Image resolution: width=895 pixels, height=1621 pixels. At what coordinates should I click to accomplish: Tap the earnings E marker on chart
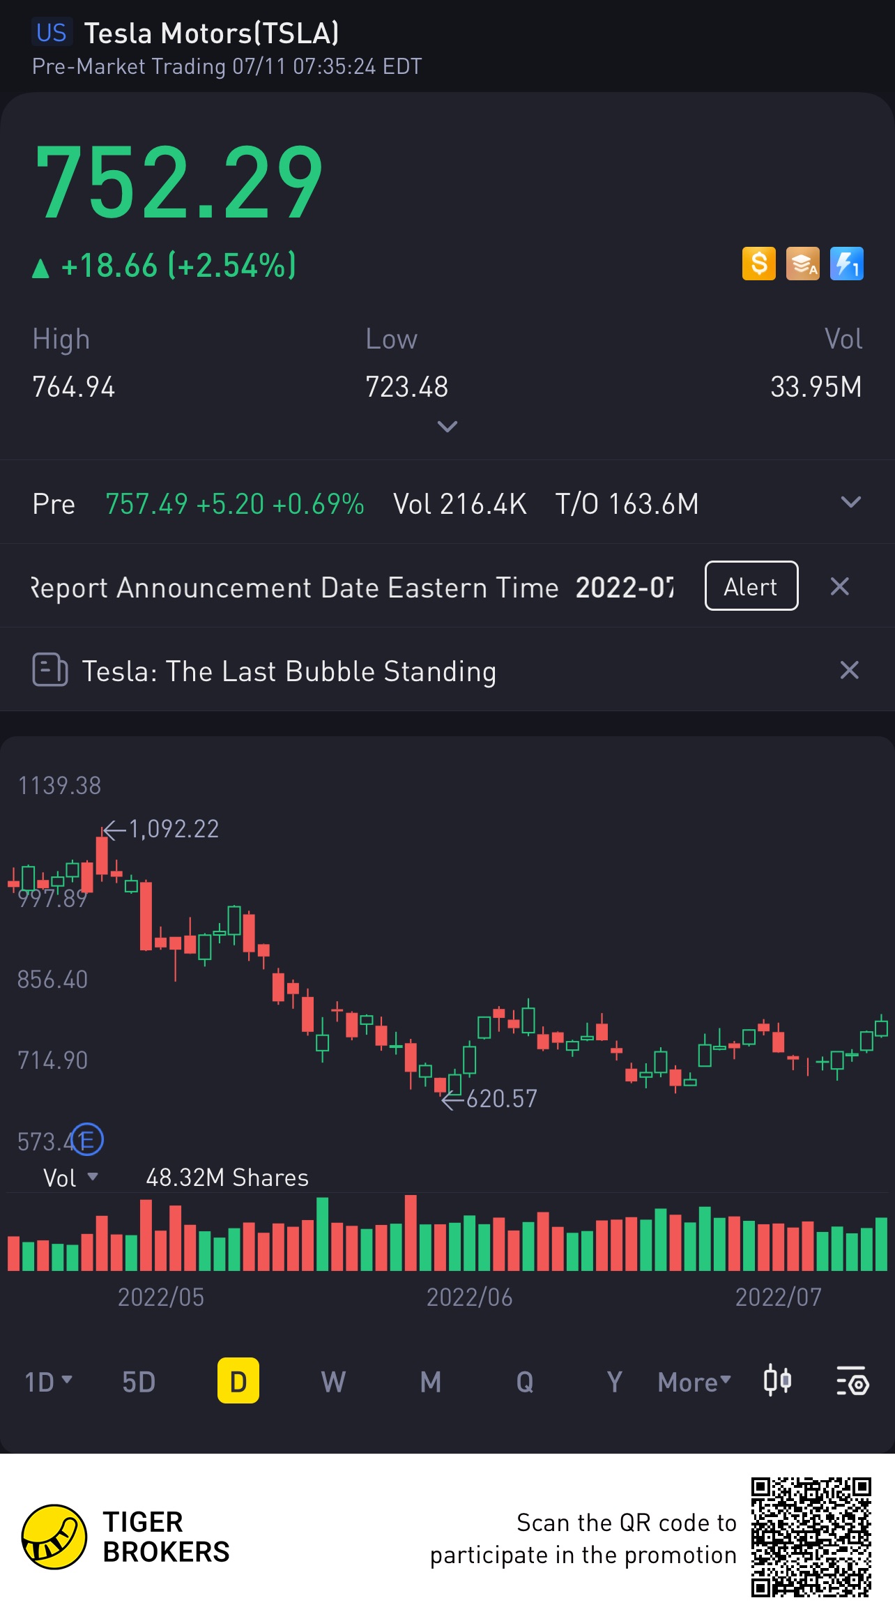point(88,1140)
